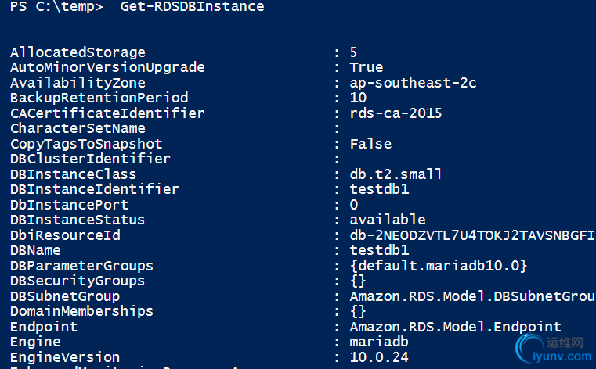The width and height of the screenshot is (596, 369).
Task: Select the BackupRetentionPeriod property name
Action: pos(99,98)
